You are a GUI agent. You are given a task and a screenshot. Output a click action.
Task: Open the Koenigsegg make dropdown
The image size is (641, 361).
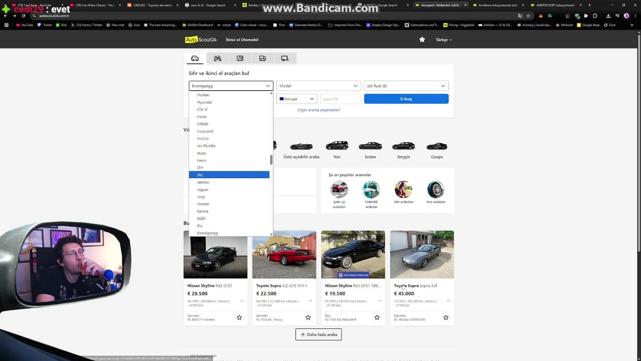231,86
